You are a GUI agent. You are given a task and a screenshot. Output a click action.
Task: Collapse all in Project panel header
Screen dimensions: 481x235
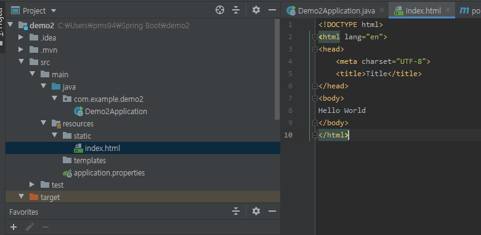click(236, 10)
